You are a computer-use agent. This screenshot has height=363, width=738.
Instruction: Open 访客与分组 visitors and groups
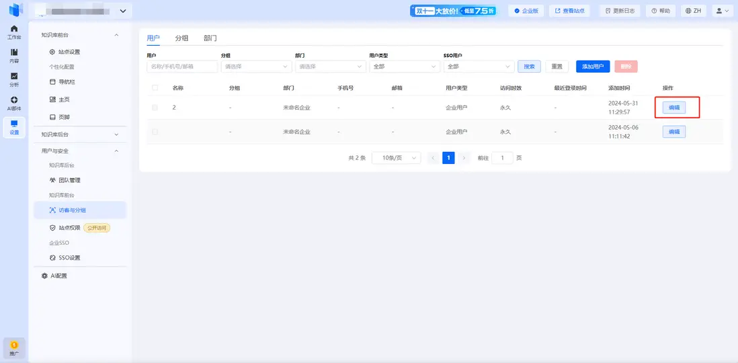(x=80, y=210)
